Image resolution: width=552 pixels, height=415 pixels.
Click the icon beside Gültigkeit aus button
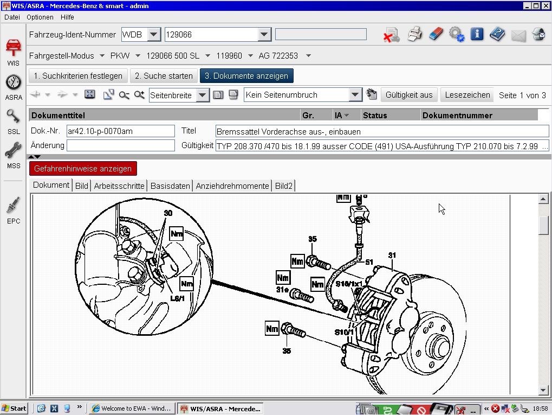point(371,94)
